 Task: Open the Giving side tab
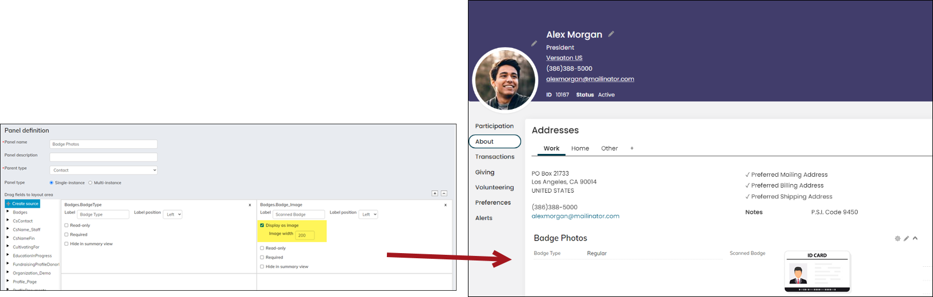484,172
